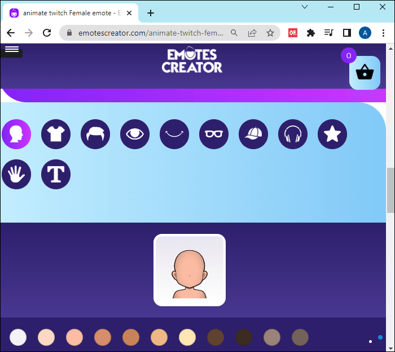Click the zoom magnifier in address bar

pyautogui.click(x=234, y=33)
